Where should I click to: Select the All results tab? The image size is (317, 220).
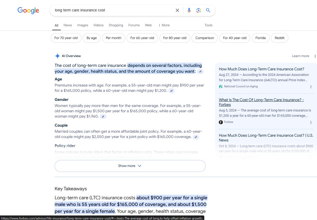[57, 25]
